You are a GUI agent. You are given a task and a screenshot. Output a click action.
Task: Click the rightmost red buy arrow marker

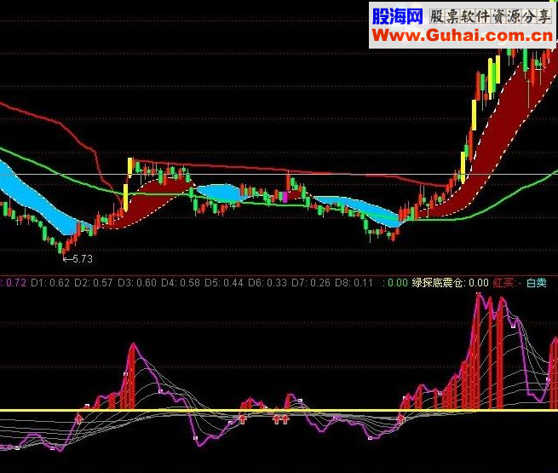pos(401,419)
